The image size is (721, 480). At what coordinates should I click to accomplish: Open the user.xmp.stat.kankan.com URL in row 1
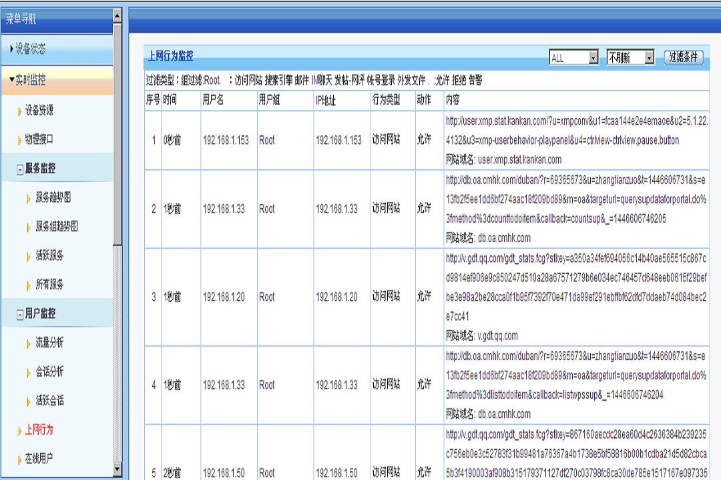pyautogui.click(x=577, y=131)
